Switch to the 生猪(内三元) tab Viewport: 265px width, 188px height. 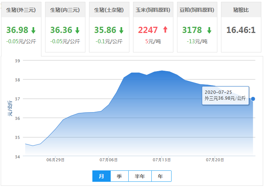(65, 10)
